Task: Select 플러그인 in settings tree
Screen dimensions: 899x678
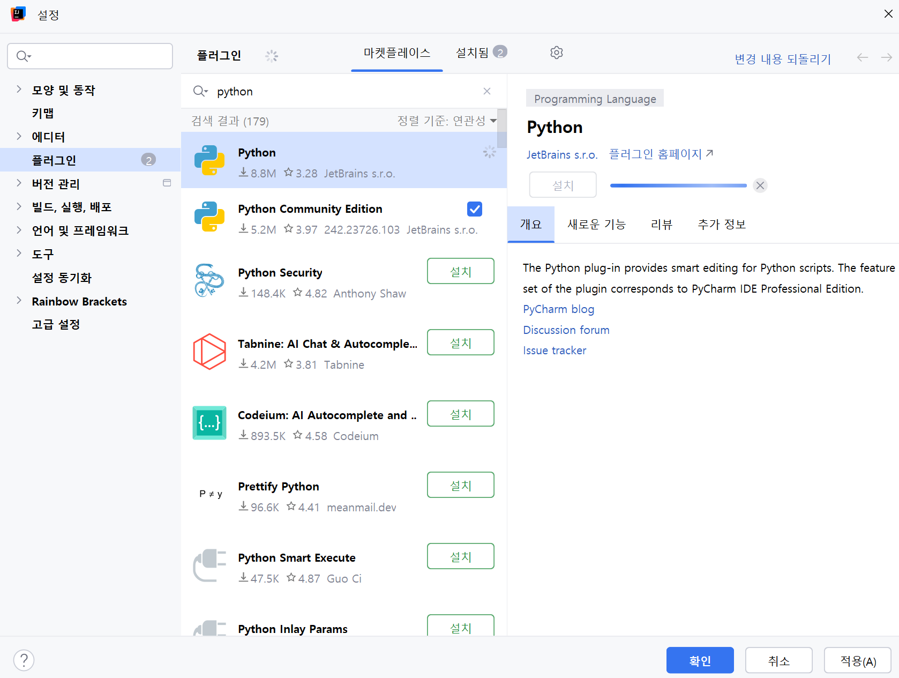Action: coord(90,160)
